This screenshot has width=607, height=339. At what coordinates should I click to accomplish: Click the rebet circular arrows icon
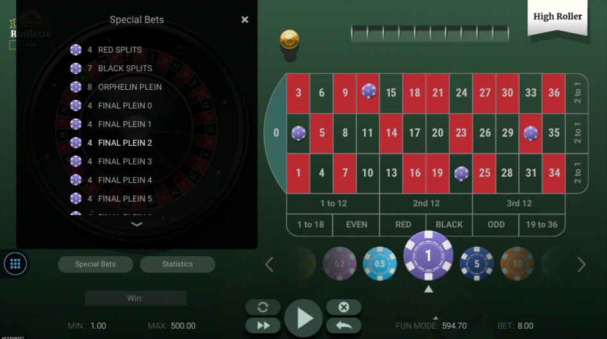point(263,308)
